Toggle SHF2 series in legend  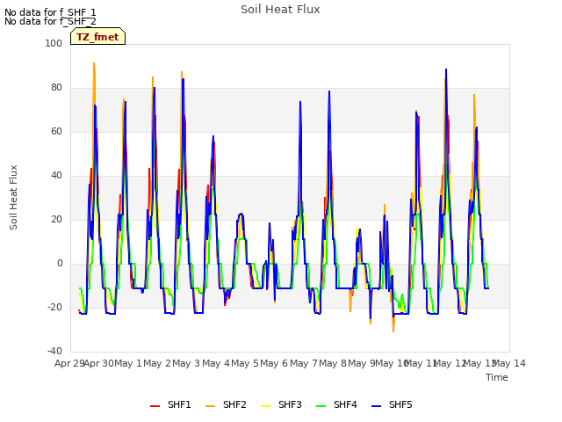pyautogui.click(x=226, y=404)
